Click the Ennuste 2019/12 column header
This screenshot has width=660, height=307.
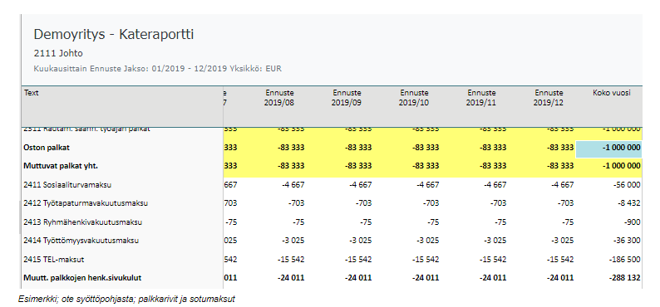[549, 98]
